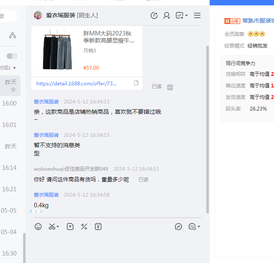Open the detail.1688.com product link

76,83
